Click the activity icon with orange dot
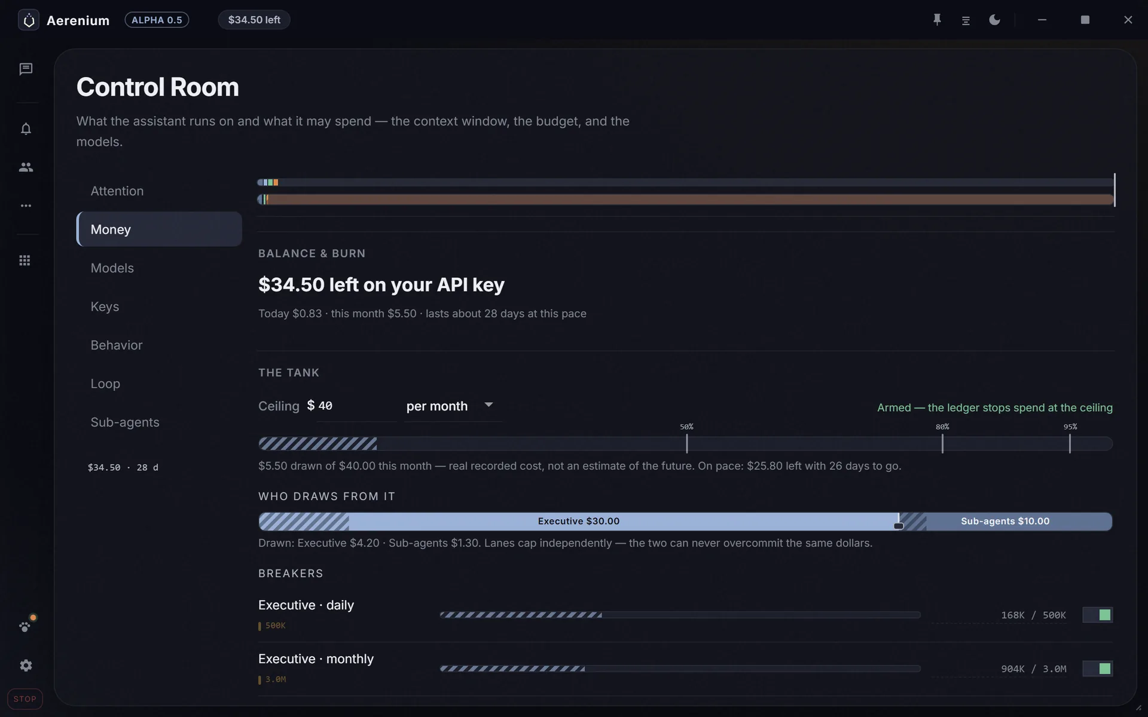This screenshot has width=1148, height=717. point(26,624)
